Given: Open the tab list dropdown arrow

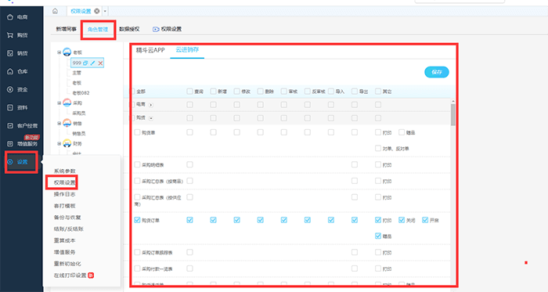Looking at the screenshot, I should 105,11.
